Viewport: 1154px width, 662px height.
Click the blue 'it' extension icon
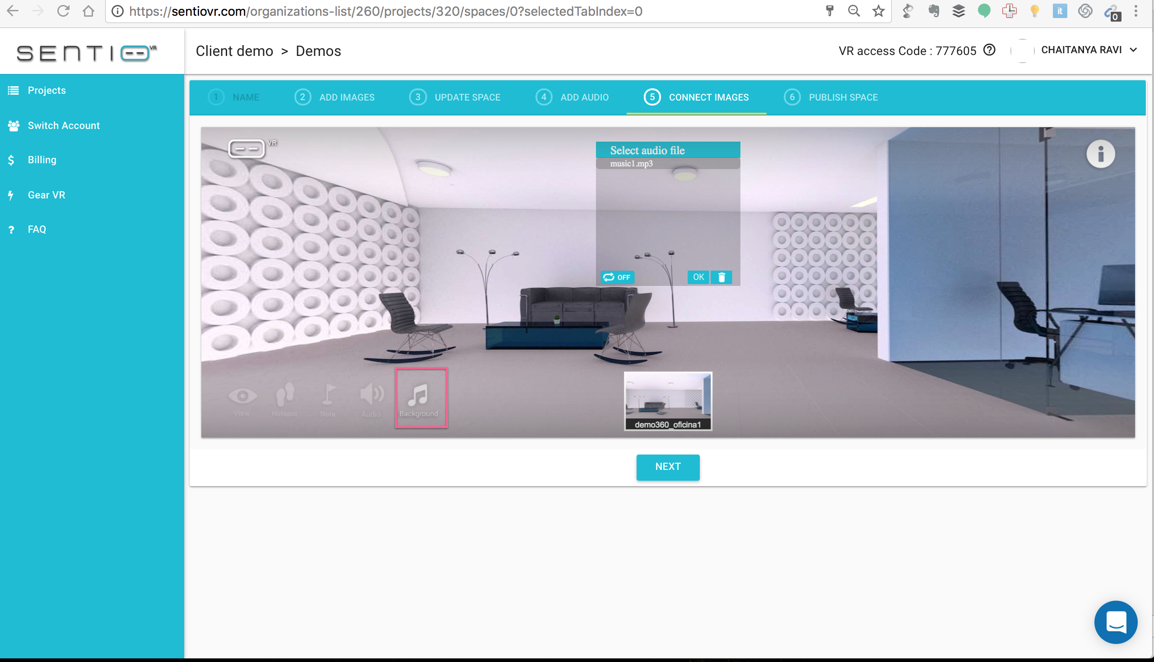(1060, 11)
